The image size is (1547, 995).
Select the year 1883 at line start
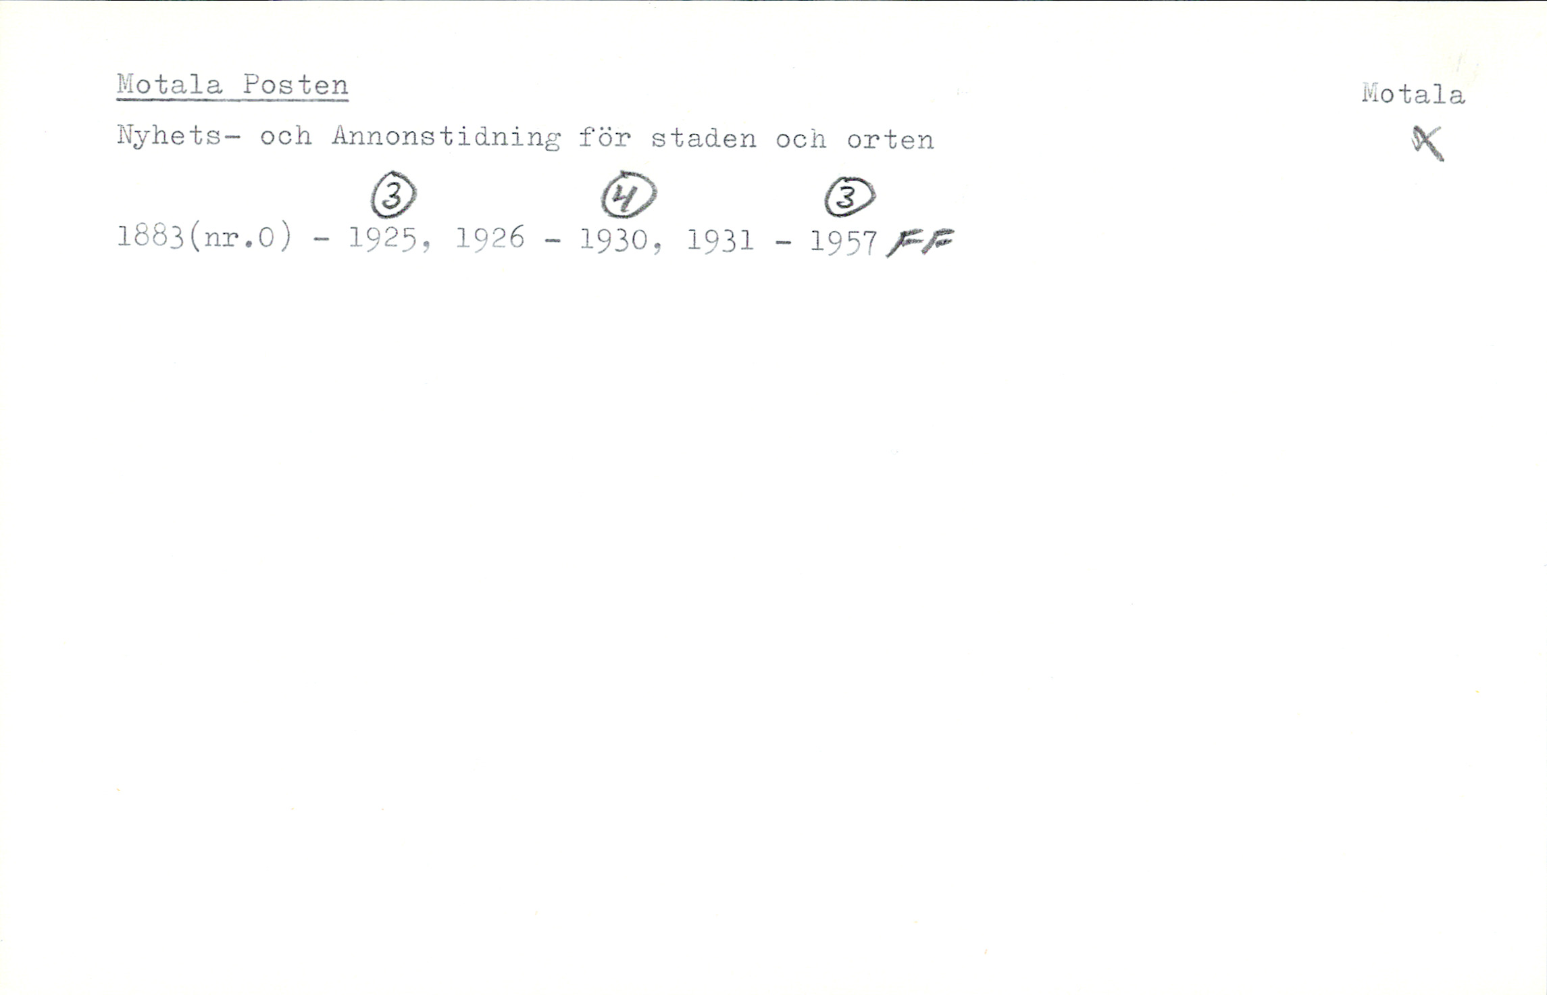[151, 237]
